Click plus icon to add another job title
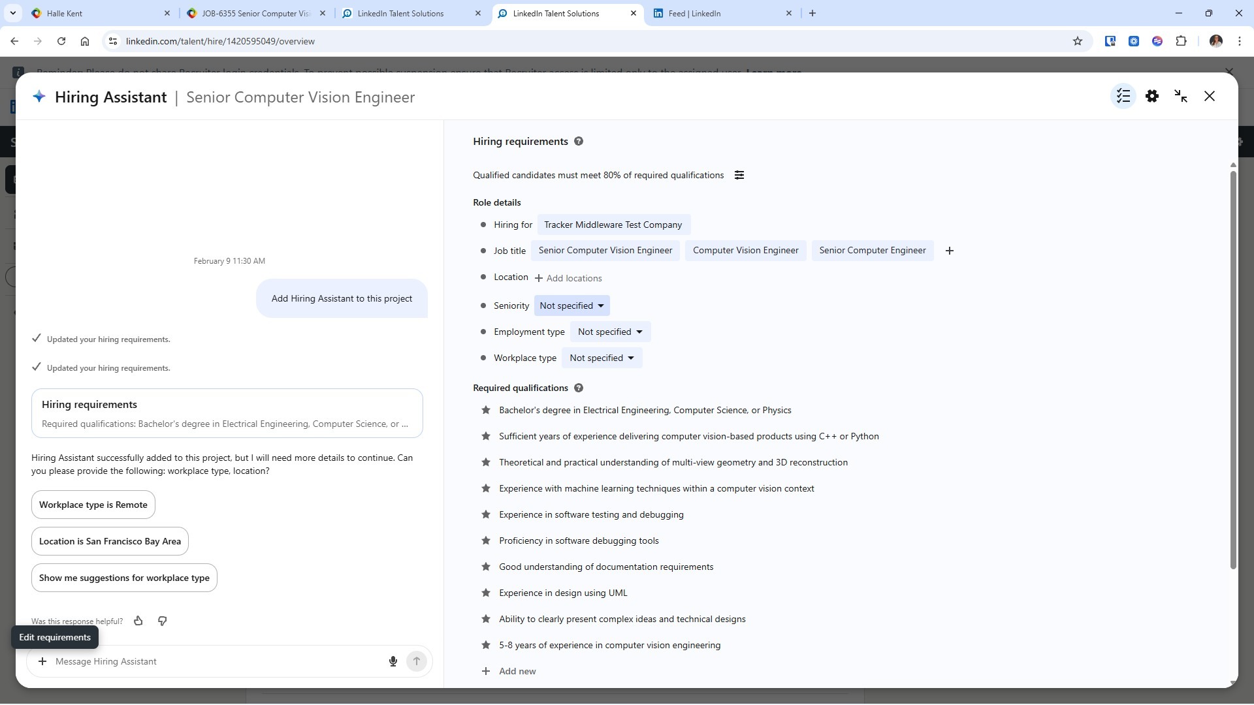The image size is (1254, 705). [x=950, y=251]
